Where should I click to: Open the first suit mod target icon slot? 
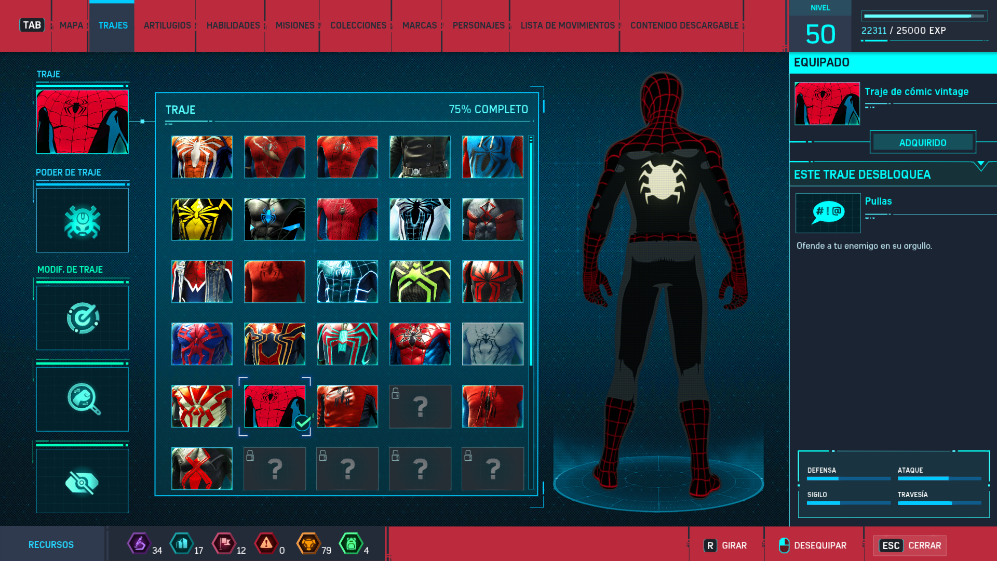point(83,318)
